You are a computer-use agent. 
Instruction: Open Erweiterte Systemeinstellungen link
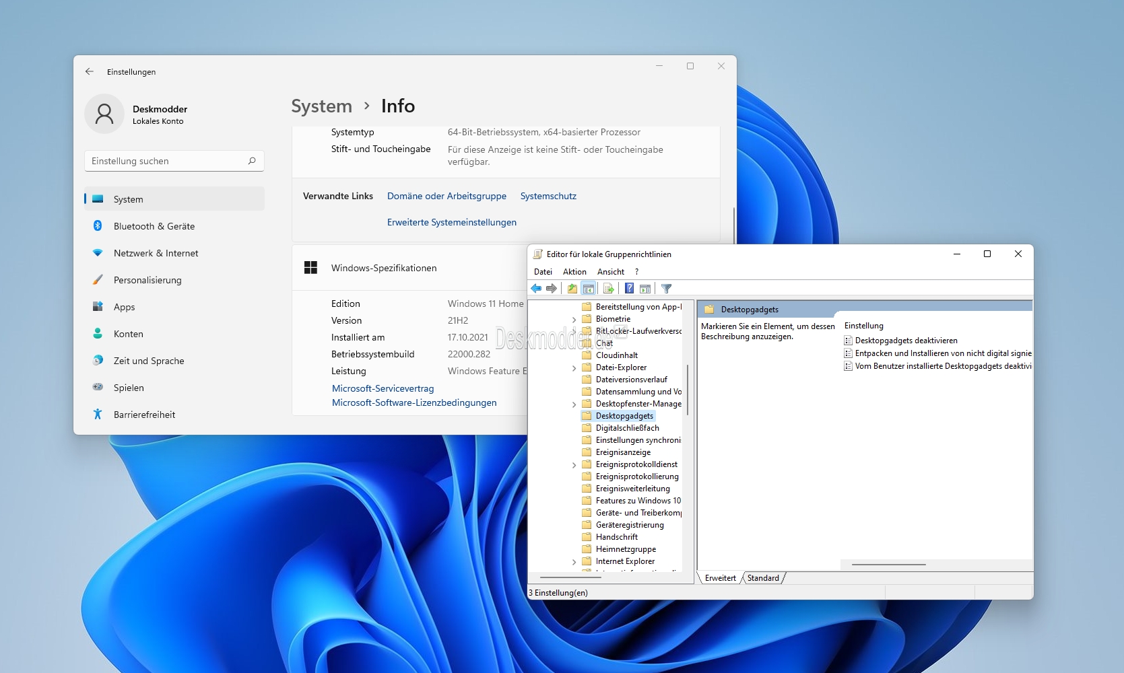click(x=452, y=222)
